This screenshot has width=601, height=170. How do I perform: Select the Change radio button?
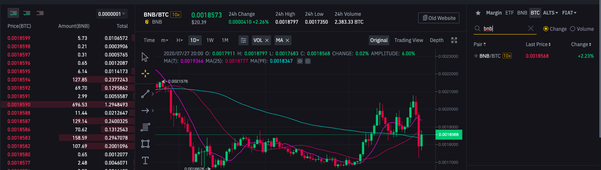(545, 29)
